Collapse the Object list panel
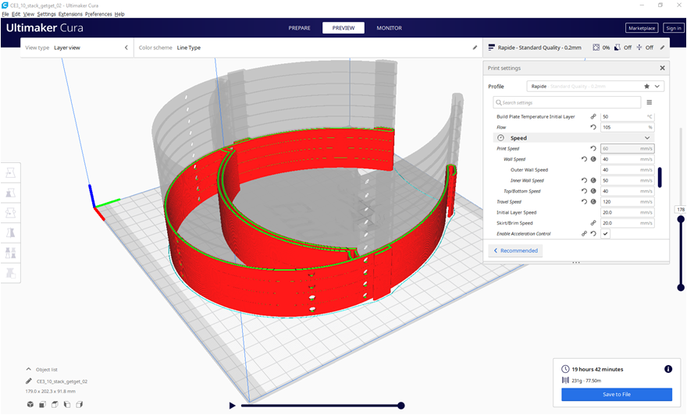Viewport: 687px width, 415px height. pos(29,369)
